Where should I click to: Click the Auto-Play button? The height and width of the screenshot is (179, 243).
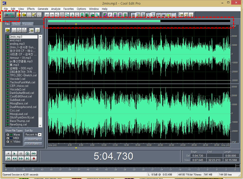(33, 139)
